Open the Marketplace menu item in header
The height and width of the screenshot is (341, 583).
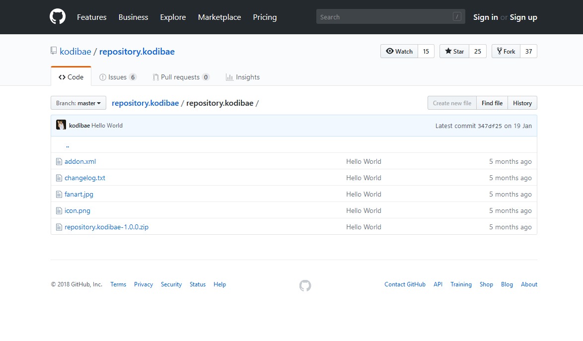point(219,17)
